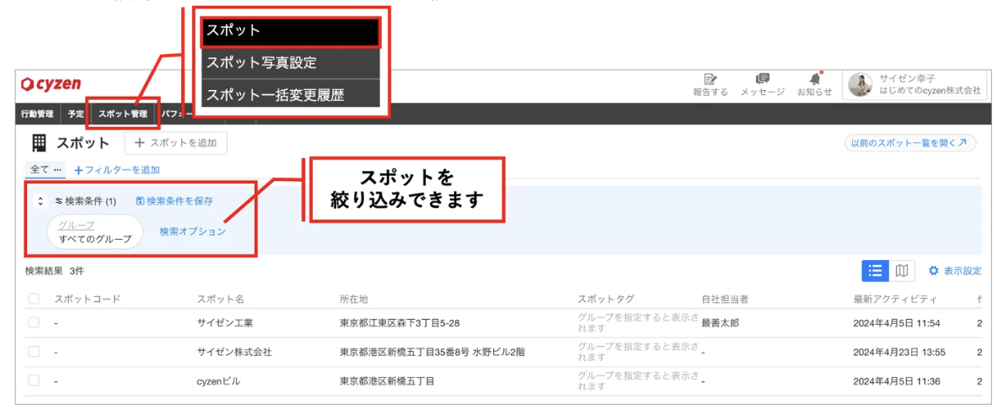Open 検索オプション link
The width and height of the screenshot is (1003, 414).
click(192, 232)
